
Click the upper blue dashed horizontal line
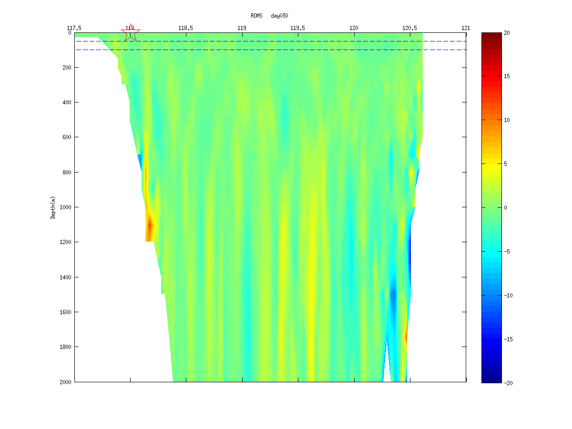click(286, 41)
